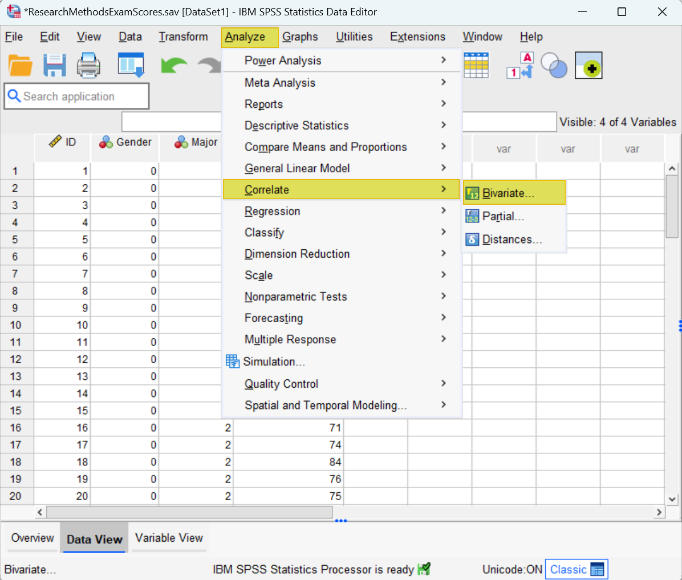Click the Show All Variables plus icon
Image resolution: width=682 pixels, height=580 pixels.
(588, 65)
